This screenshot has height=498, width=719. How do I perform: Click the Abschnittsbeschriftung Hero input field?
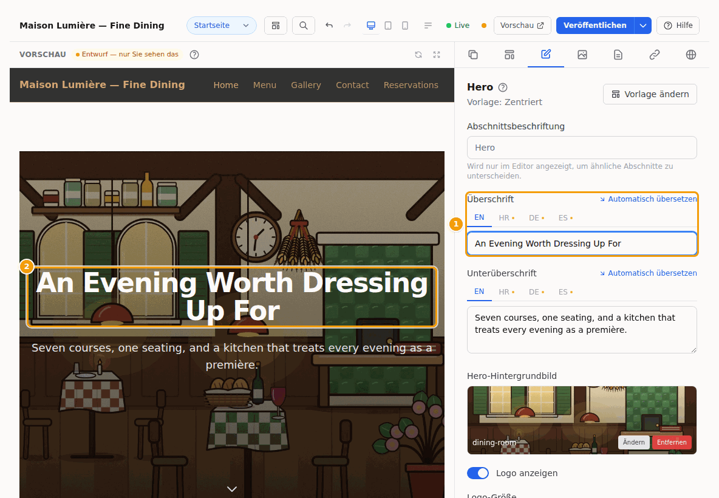[582, 148]
